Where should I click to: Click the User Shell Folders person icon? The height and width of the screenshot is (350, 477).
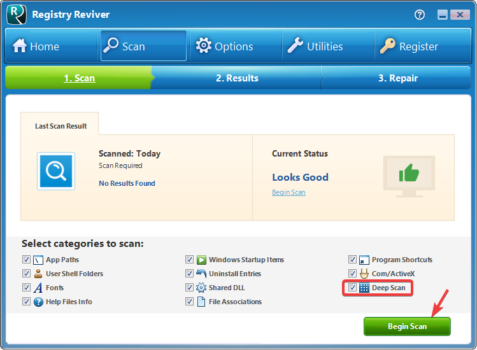(38, 274)
